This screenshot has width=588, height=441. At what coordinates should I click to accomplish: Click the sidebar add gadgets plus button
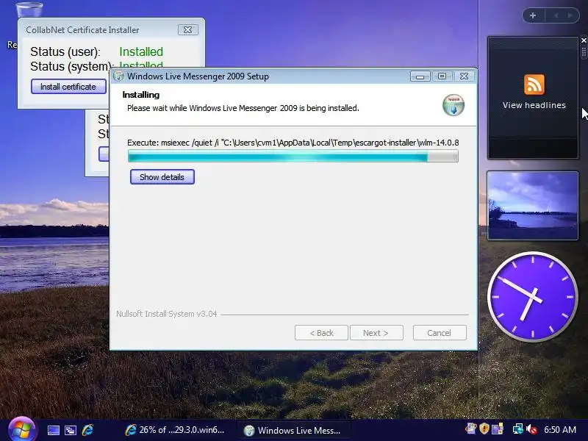point(533,15)
